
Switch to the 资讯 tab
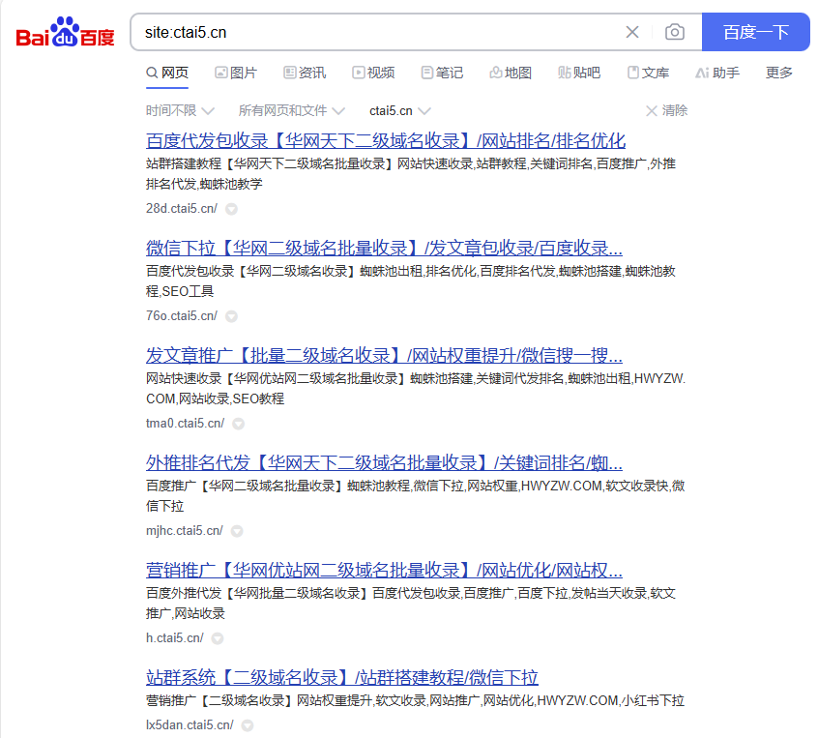pos(305,73)
